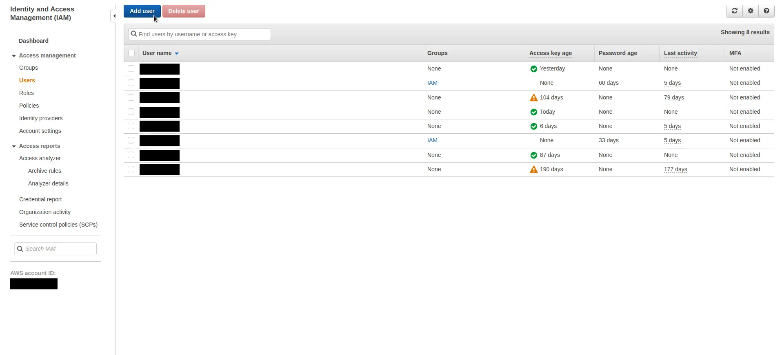Click the Find users by username field
782x355 pixels.
pyautogui.click(x=200, y=34)
